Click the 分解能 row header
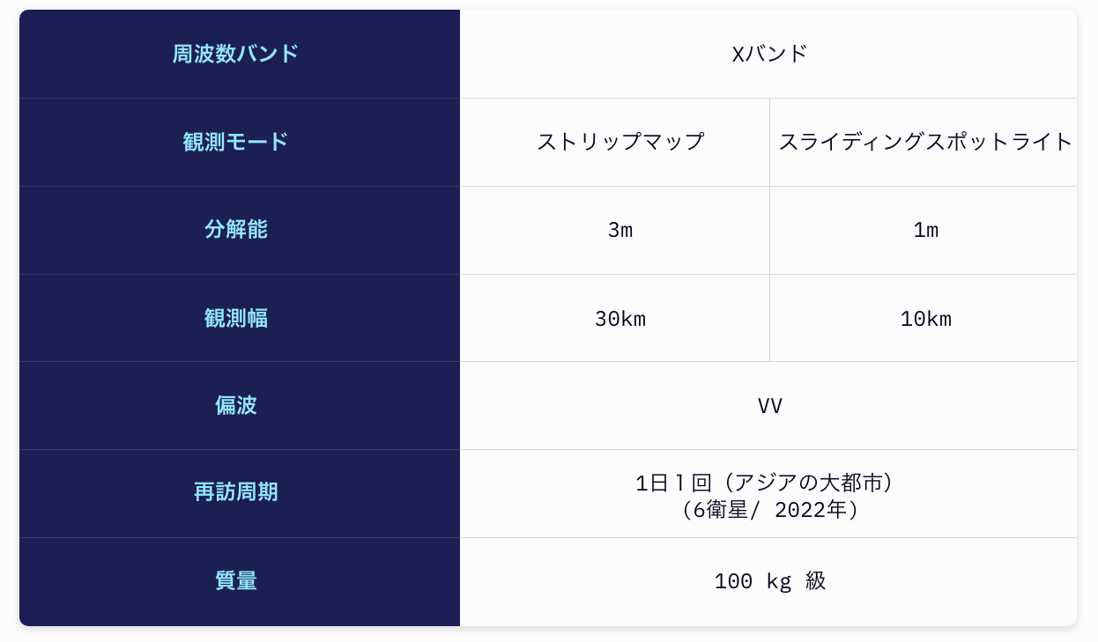 [240, 230]
